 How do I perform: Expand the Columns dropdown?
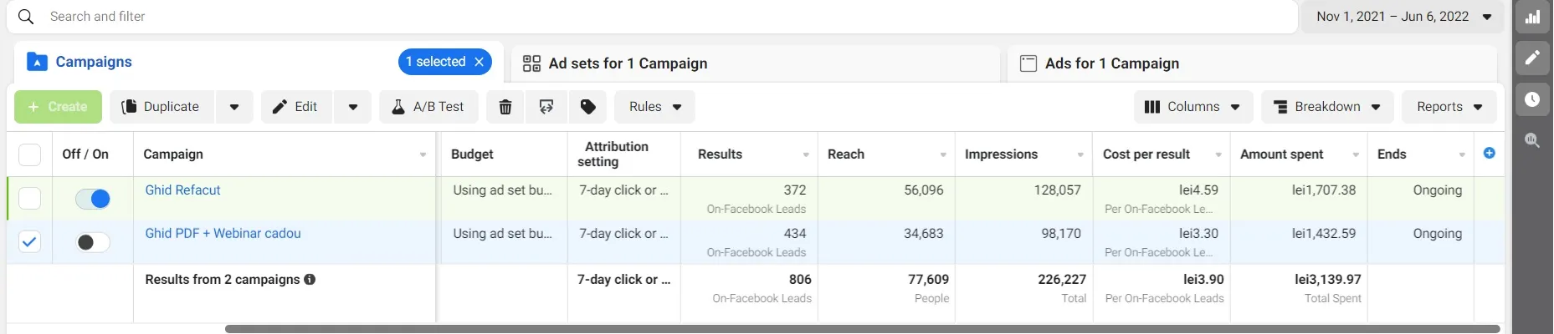tap(1193, 107)
